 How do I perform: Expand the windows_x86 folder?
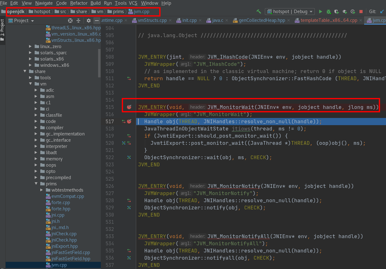pos(30,65)
